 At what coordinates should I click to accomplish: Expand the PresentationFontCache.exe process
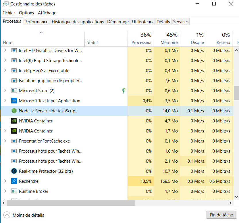pyautogui.click(x=5, y=141)
